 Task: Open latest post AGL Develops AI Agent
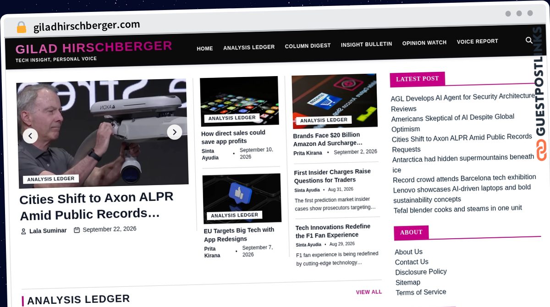[463, 103]
